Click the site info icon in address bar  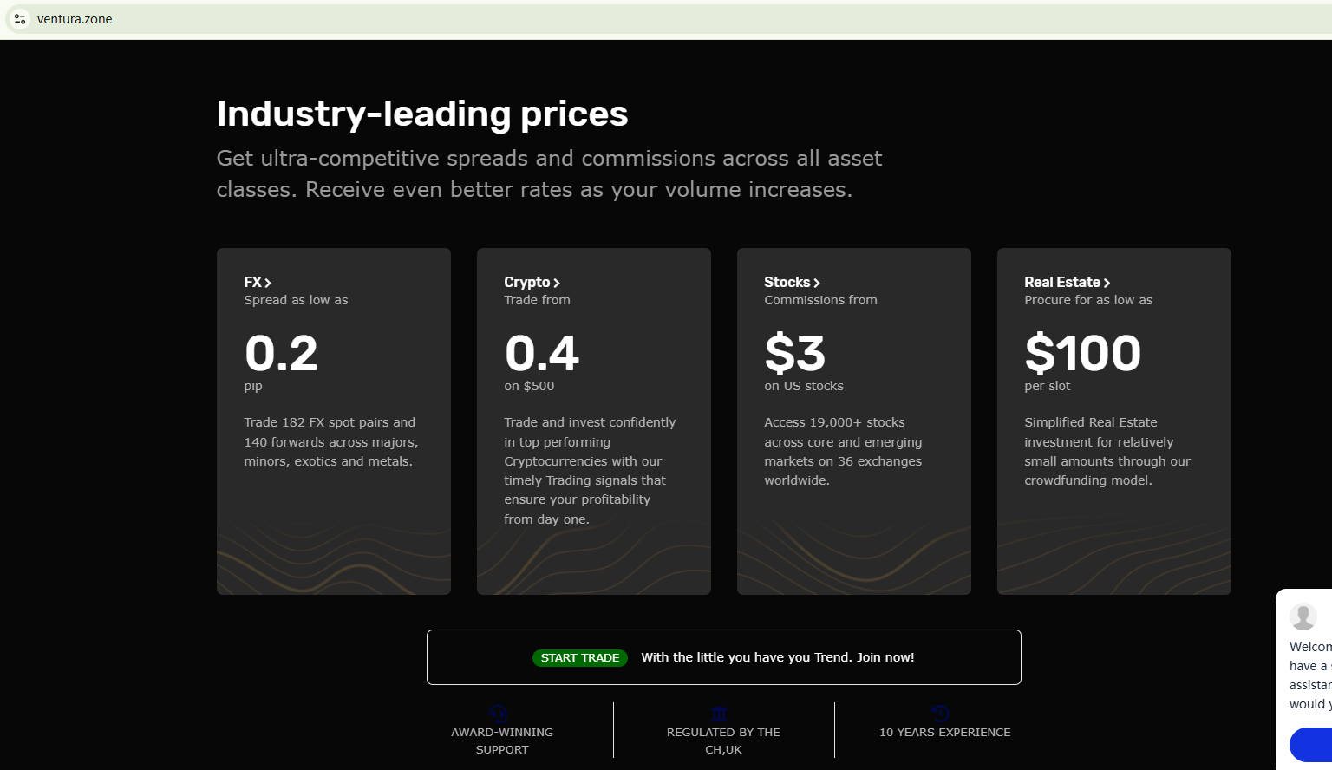pyautogui.click(x=20, y=19)
